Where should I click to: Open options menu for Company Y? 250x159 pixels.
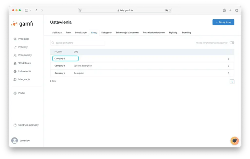[x=229, y=66]
